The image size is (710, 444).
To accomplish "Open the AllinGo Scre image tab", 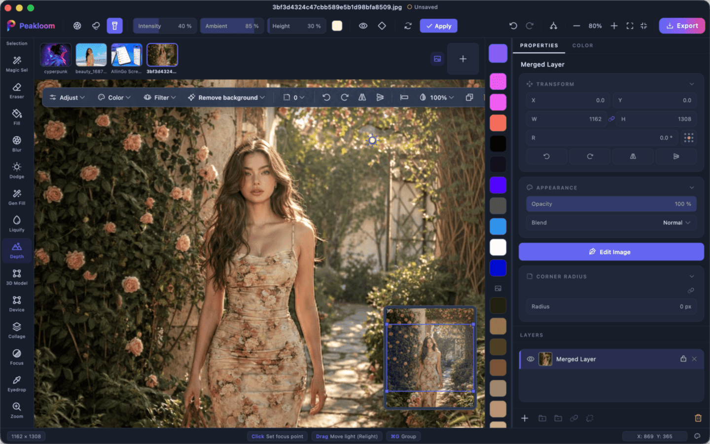I will [x=127, y=59].
